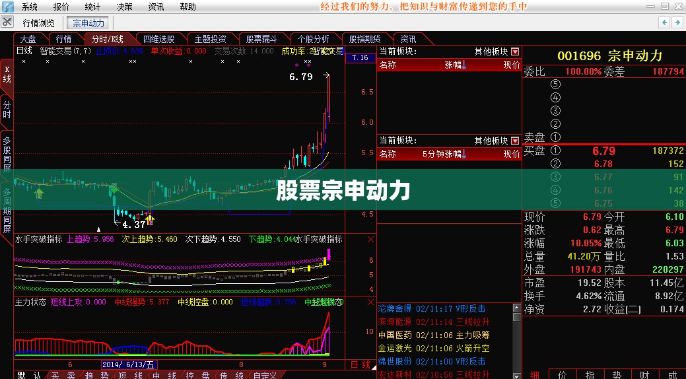This screenshot has width=686, height=379.
Task: Open the upper 其他板块 dropdown
Action: click(x=515, y=52)
